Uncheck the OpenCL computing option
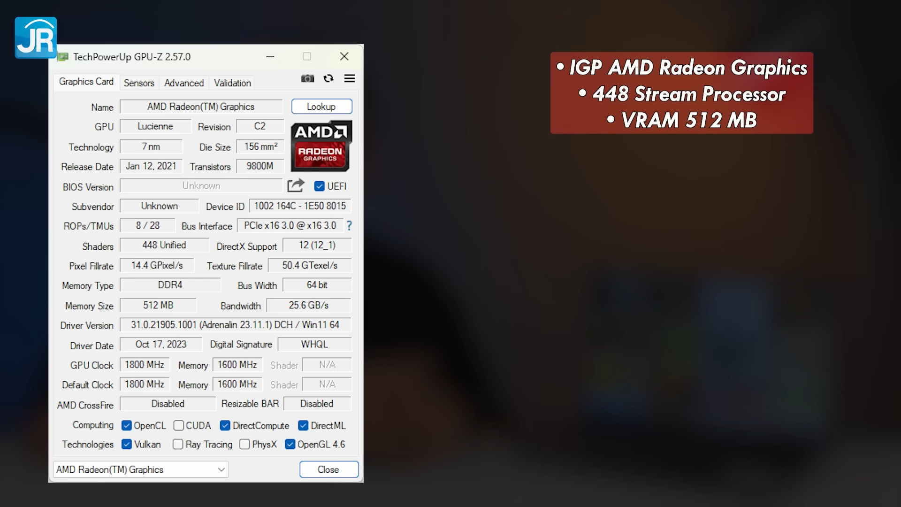 [x=126, y=425]
